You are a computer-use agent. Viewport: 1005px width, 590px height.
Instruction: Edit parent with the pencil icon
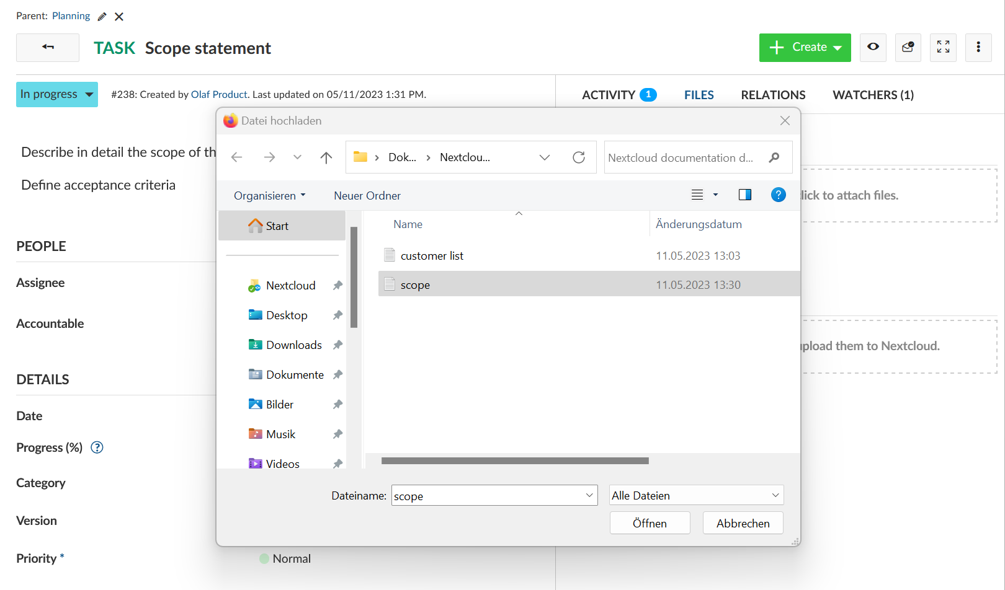point(102,17)
